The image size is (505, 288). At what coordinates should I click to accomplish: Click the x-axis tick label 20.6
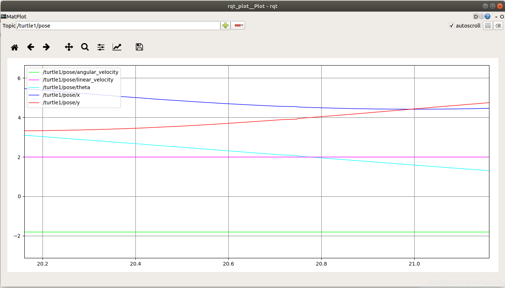click(228, 264)
